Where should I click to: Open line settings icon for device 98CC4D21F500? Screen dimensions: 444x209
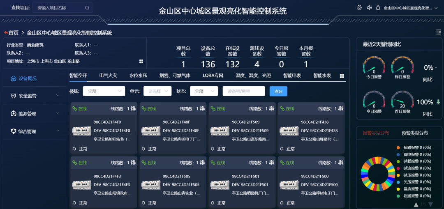coord(341,163)
